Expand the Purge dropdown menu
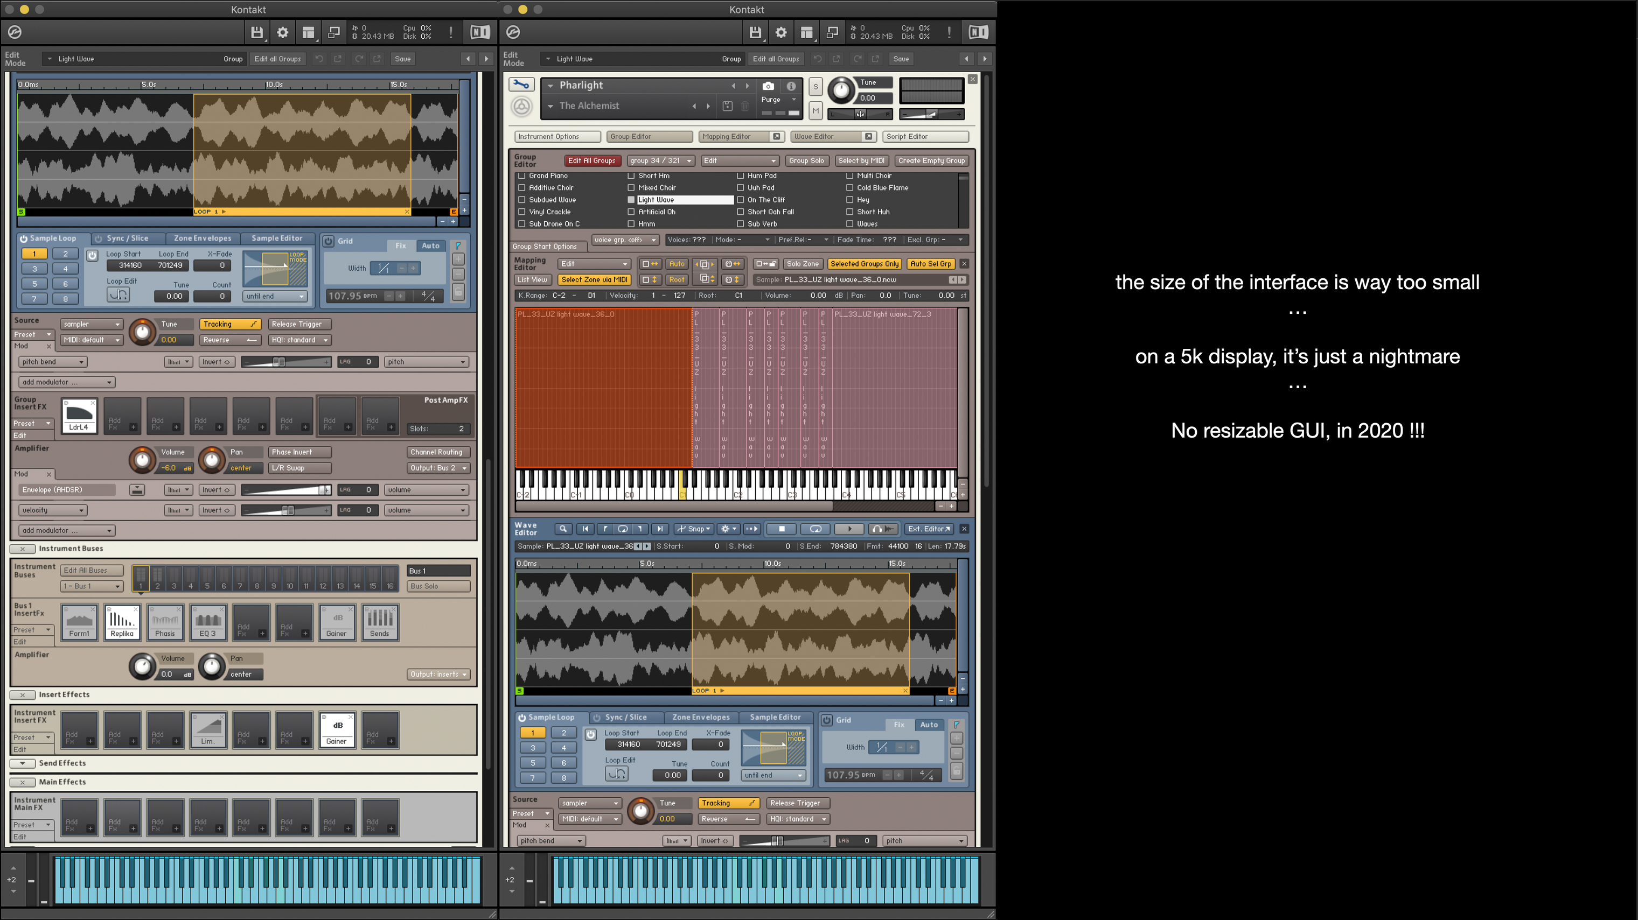Screen dimensions: 1638x920 778,100
